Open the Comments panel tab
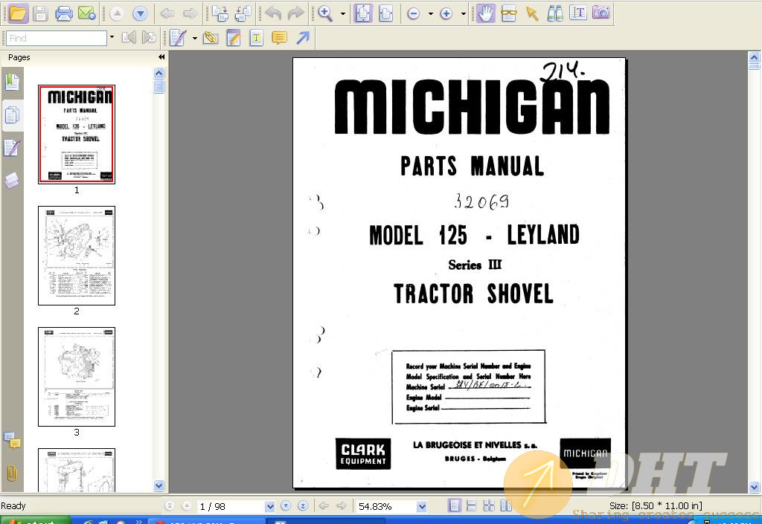The width and height of the screenshot is (762, 524). 12,440
